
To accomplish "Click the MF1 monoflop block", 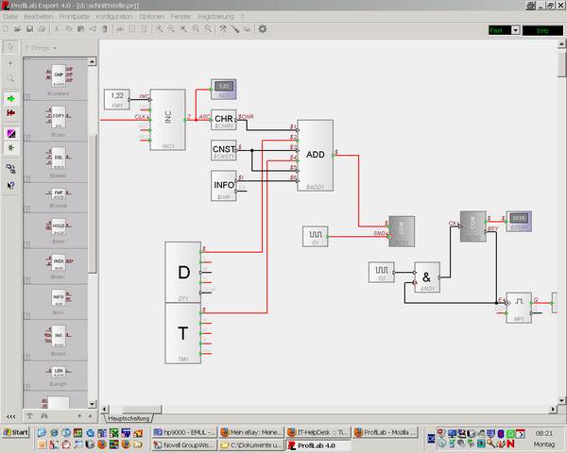I will (519, 308).
